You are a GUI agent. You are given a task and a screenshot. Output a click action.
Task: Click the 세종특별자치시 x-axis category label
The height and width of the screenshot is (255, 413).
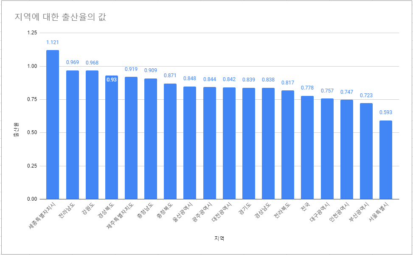42,215
